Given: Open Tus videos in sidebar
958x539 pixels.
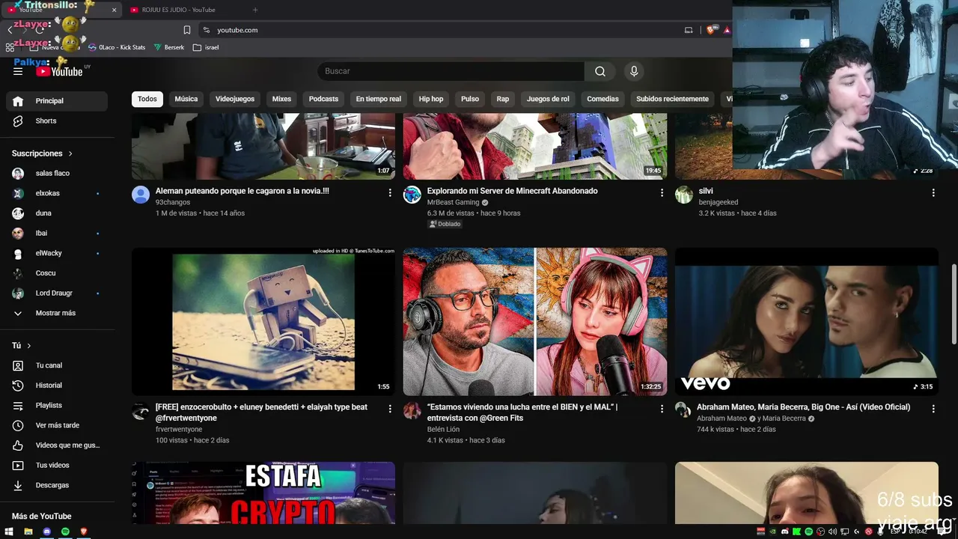Looking at the screenshot, I should 57,466.
